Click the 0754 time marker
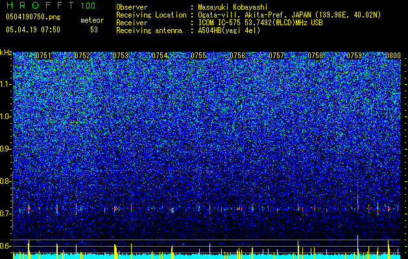 pos(160,56)
